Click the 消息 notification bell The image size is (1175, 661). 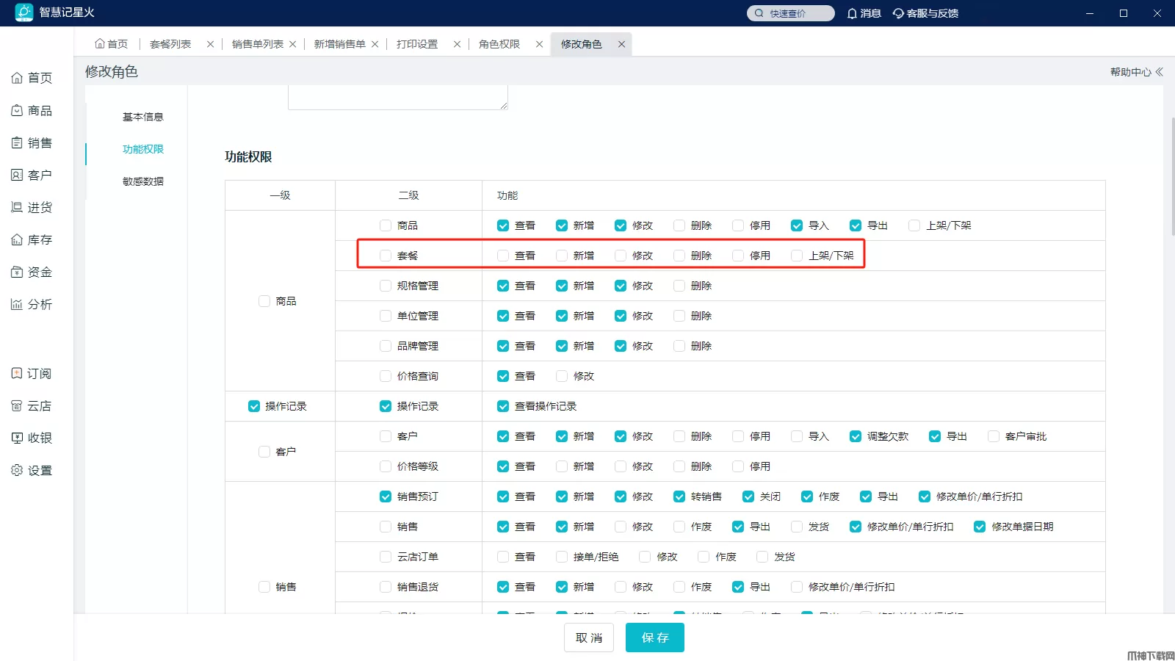[864, 13]
